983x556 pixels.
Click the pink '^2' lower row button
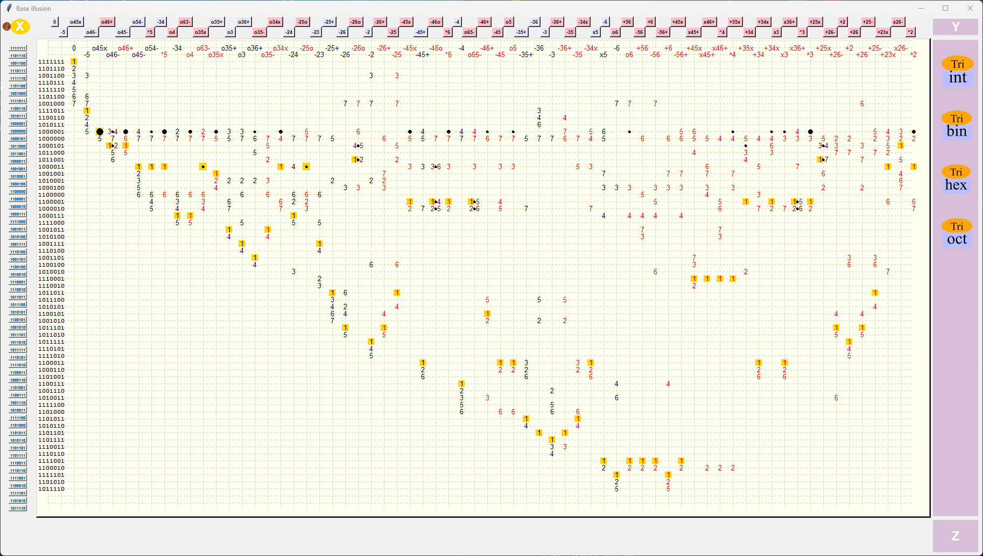click(910, 32)
